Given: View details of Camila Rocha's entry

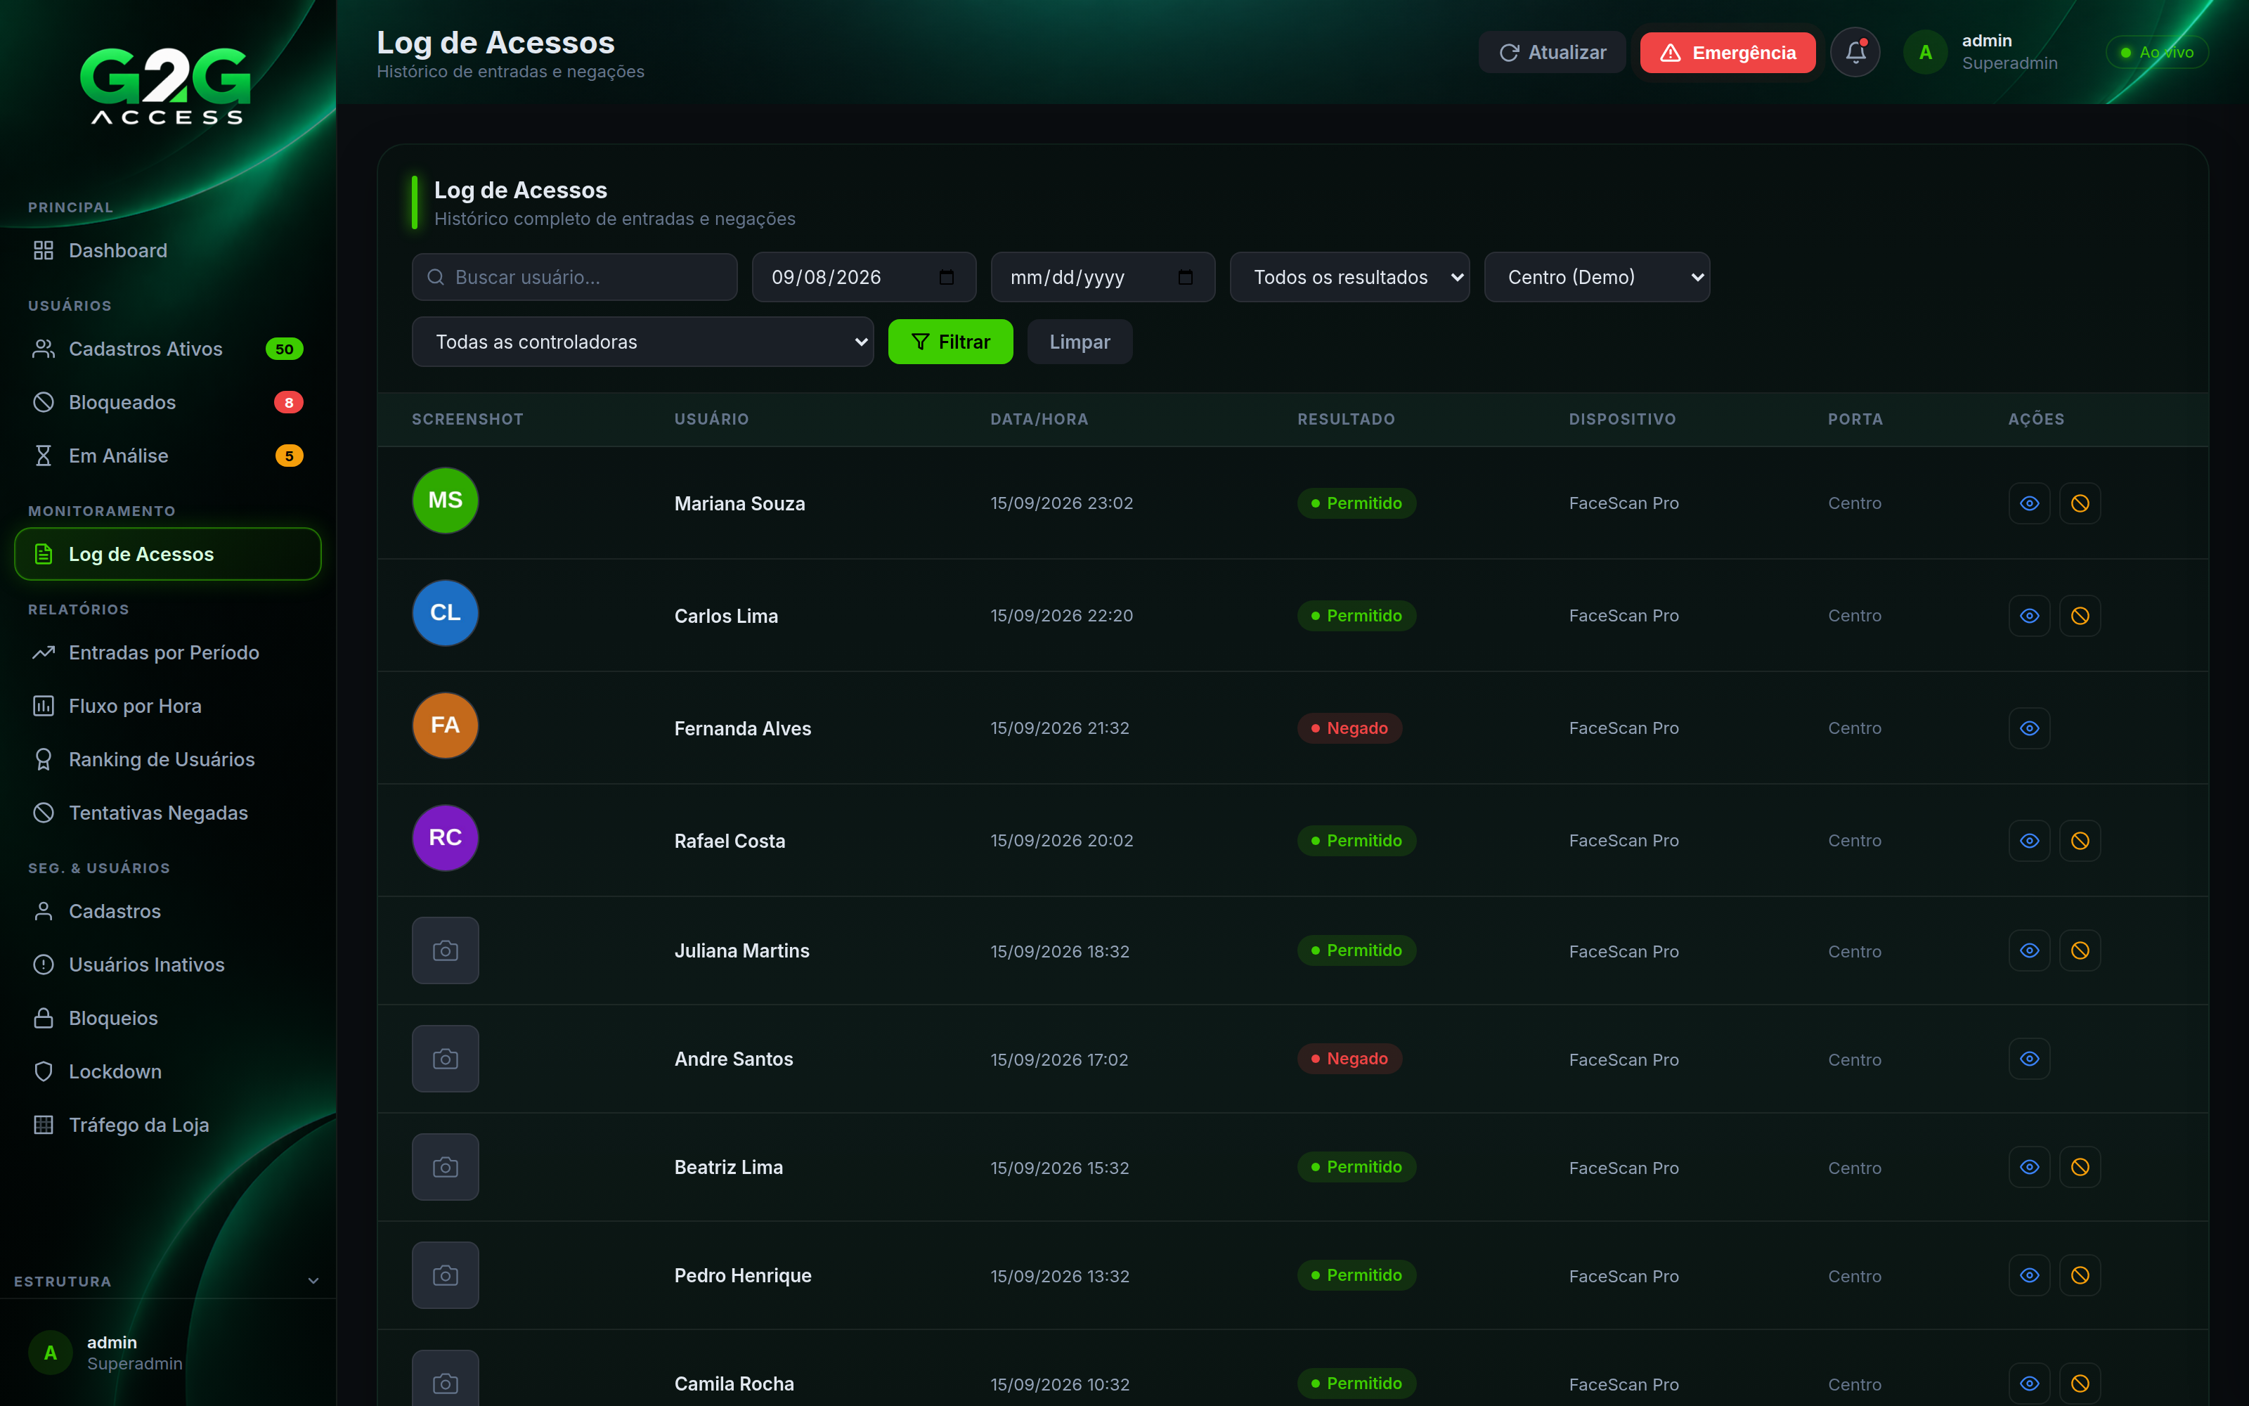Looking at the screenshot, I should tap(2029, 1384).
